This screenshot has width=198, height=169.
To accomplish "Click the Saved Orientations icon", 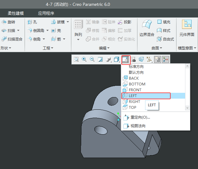I will [126, 60].
